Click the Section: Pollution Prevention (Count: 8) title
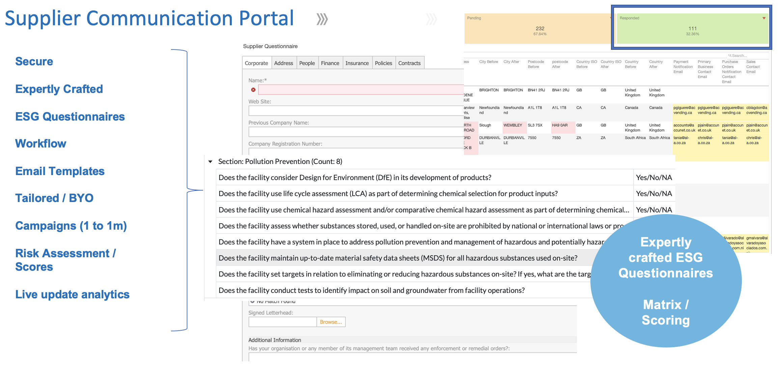The image size is (780, 365). click(280, 162)
